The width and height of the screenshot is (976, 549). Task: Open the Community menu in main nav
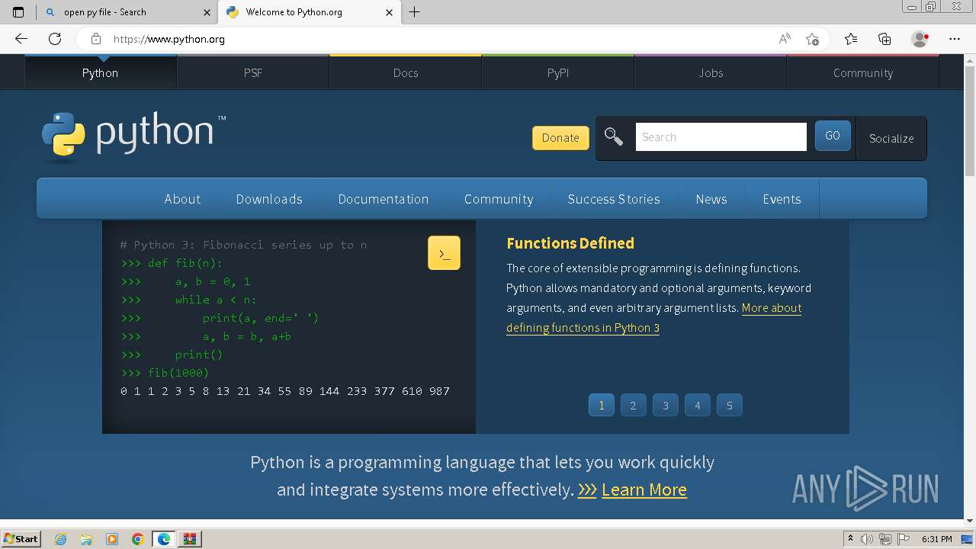[x=499, y=199]
